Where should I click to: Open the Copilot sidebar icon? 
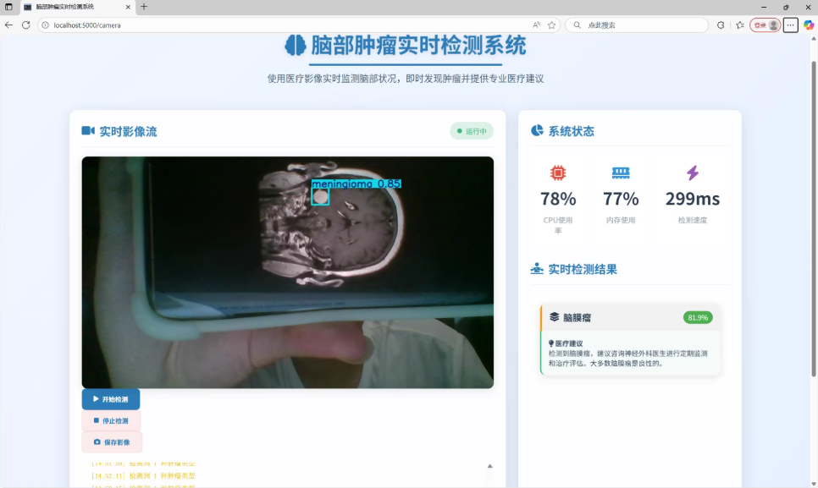coord(809,25)
